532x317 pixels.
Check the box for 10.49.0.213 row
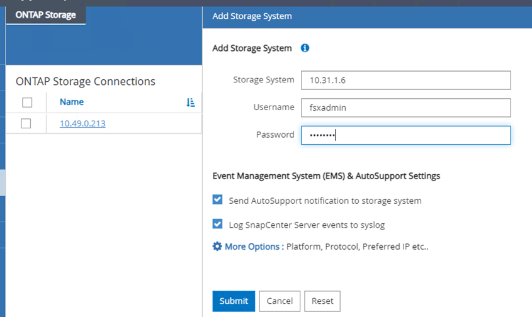tap(26, 123)
